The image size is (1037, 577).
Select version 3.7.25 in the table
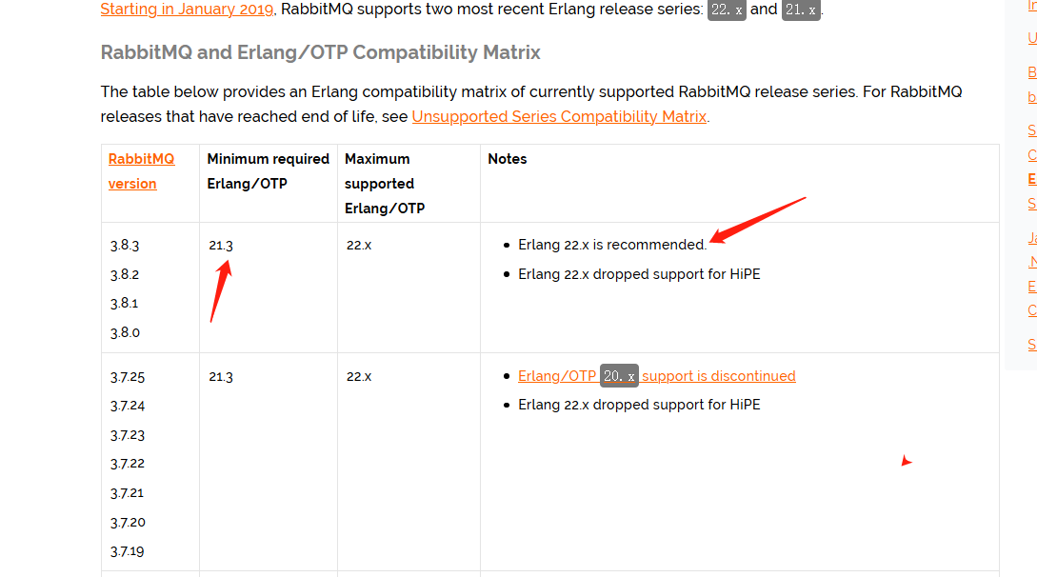pyautogui.click(x=127, y=377)
